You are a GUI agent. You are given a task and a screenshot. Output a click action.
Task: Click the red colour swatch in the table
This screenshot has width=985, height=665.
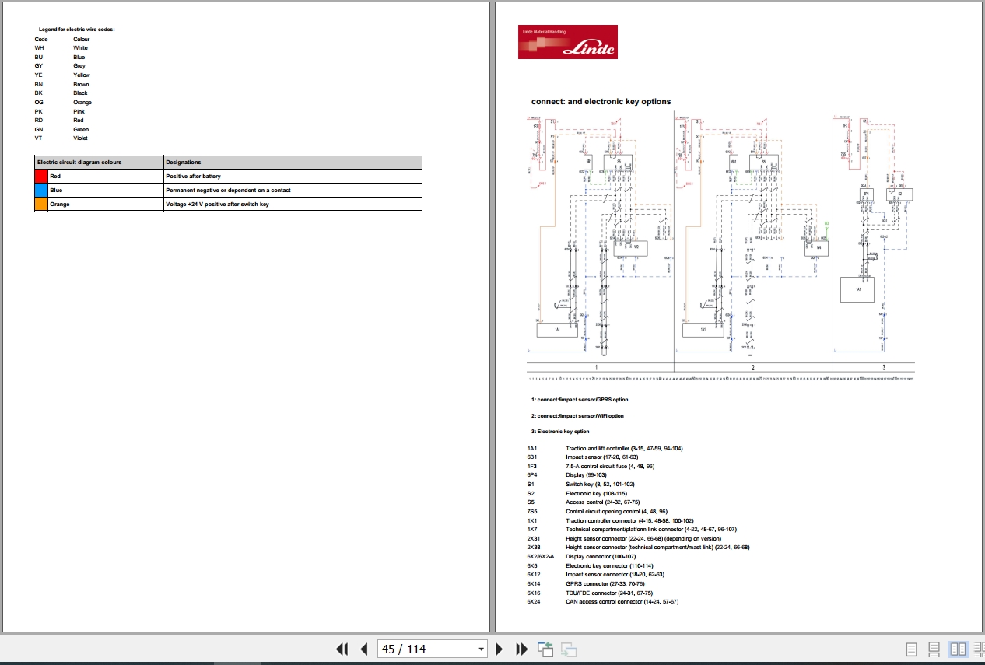pyautogui.click(x=41, y=177)
